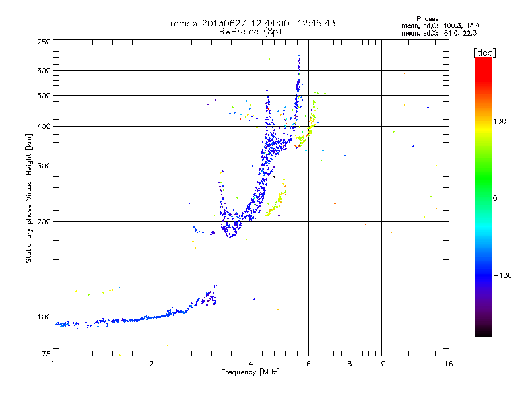Click the "Frequency [MHz]" axis label
Image resolution: width=528 pixels, height=396 pixels.
tap(250, 372)
